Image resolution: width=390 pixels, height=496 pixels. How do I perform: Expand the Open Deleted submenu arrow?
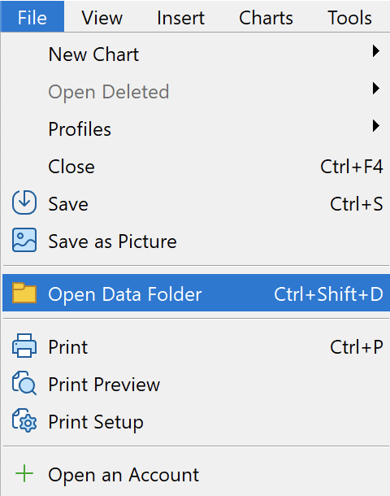(375, 89)
